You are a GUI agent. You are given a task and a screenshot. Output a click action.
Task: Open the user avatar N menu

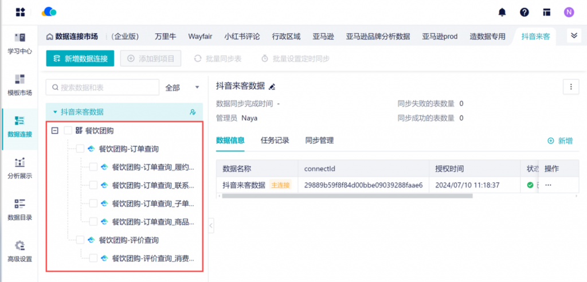pyautogui.click(x=569, y=13)
